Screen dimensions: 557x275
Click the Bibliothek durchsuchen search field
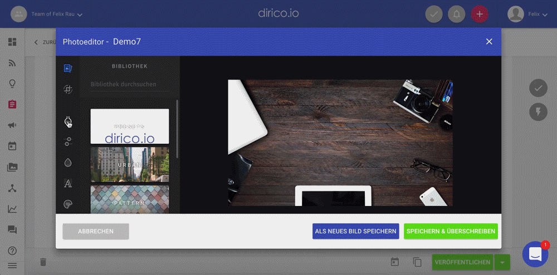click(x=130, y=85)
